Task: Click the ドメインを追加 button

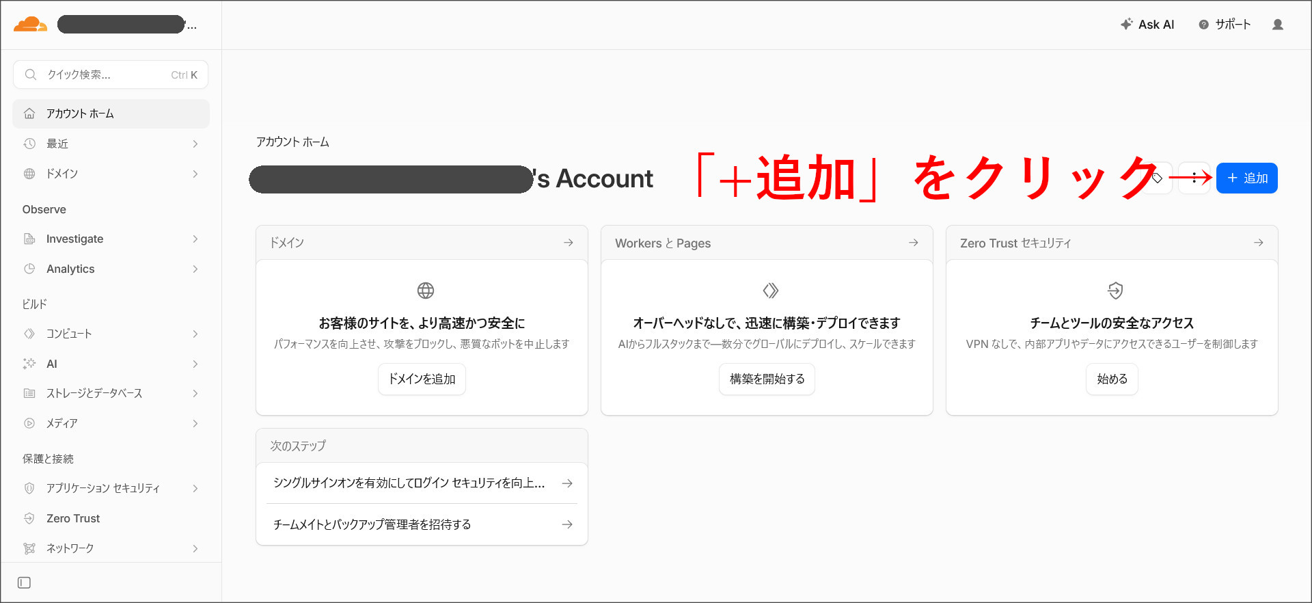Action: 422,379
